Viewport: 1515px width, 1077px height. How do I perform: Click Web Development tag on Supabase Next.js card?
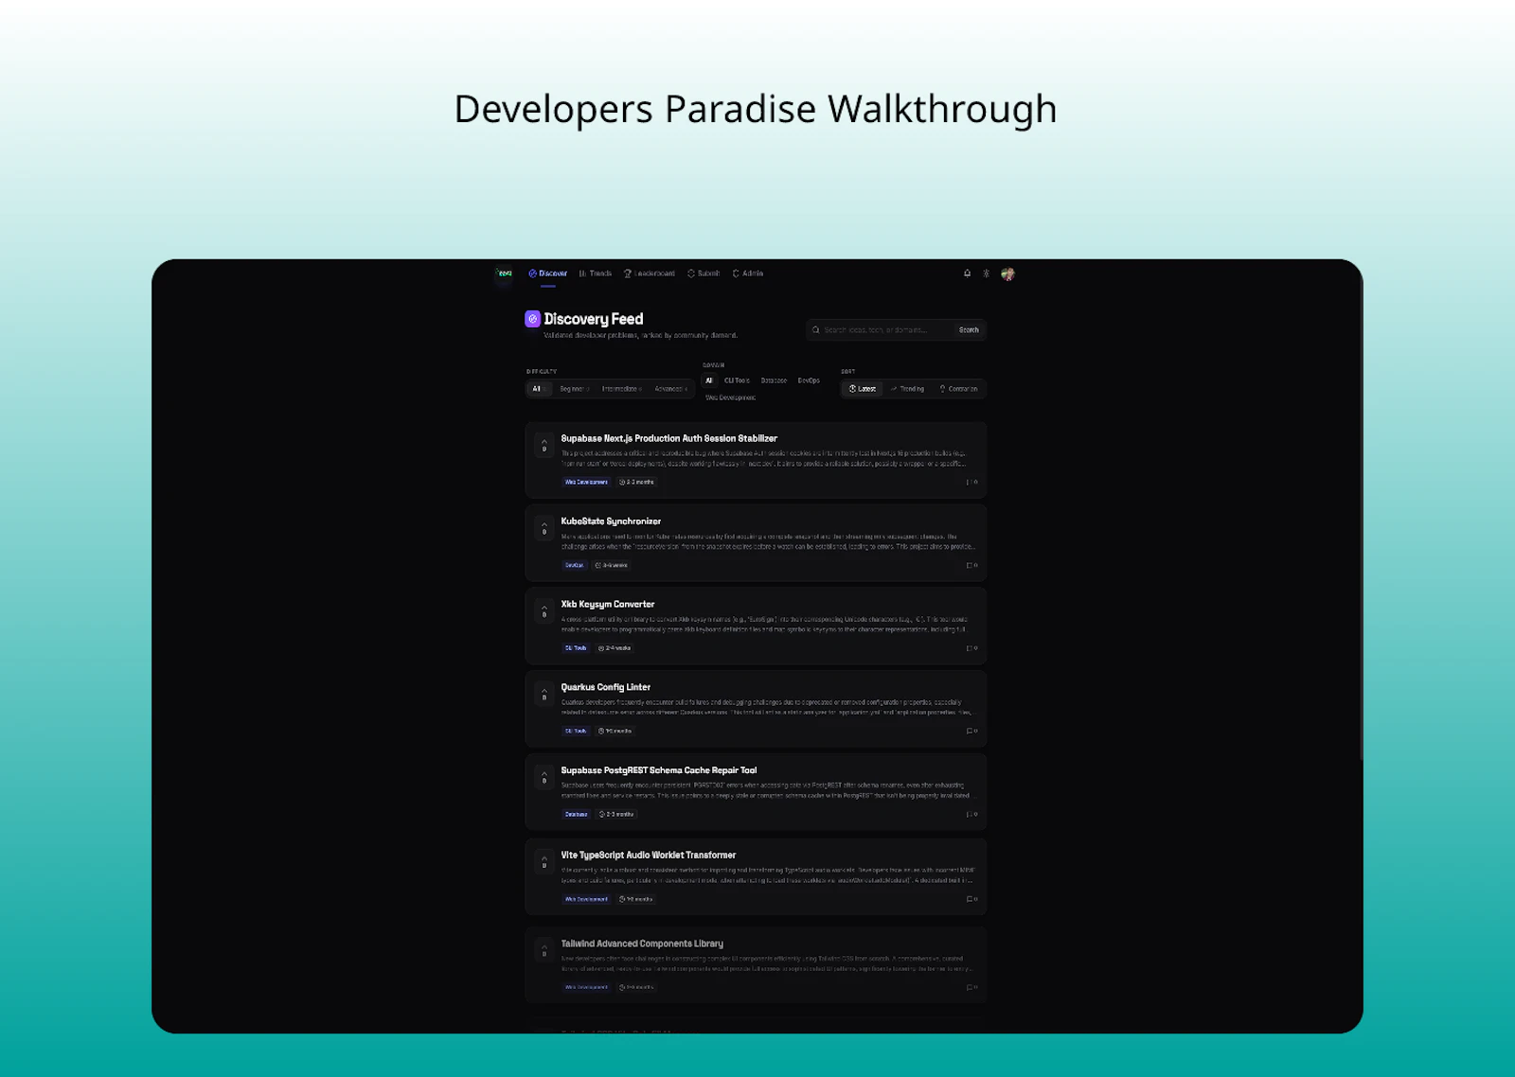[x=586, y=482]
